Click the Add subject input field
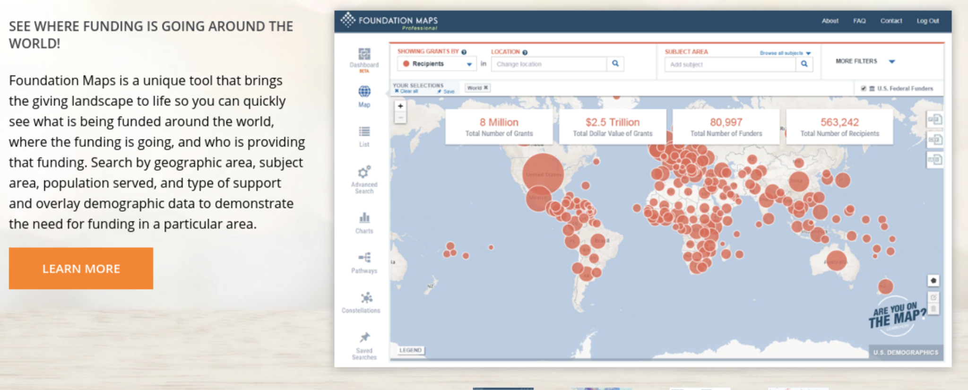Screen dimensions: 968x390 pyautogui.click(x=730, y=64)
